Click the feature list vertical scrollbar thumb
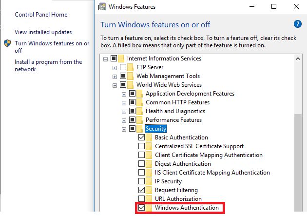307x216 pixels. point(298,162)
